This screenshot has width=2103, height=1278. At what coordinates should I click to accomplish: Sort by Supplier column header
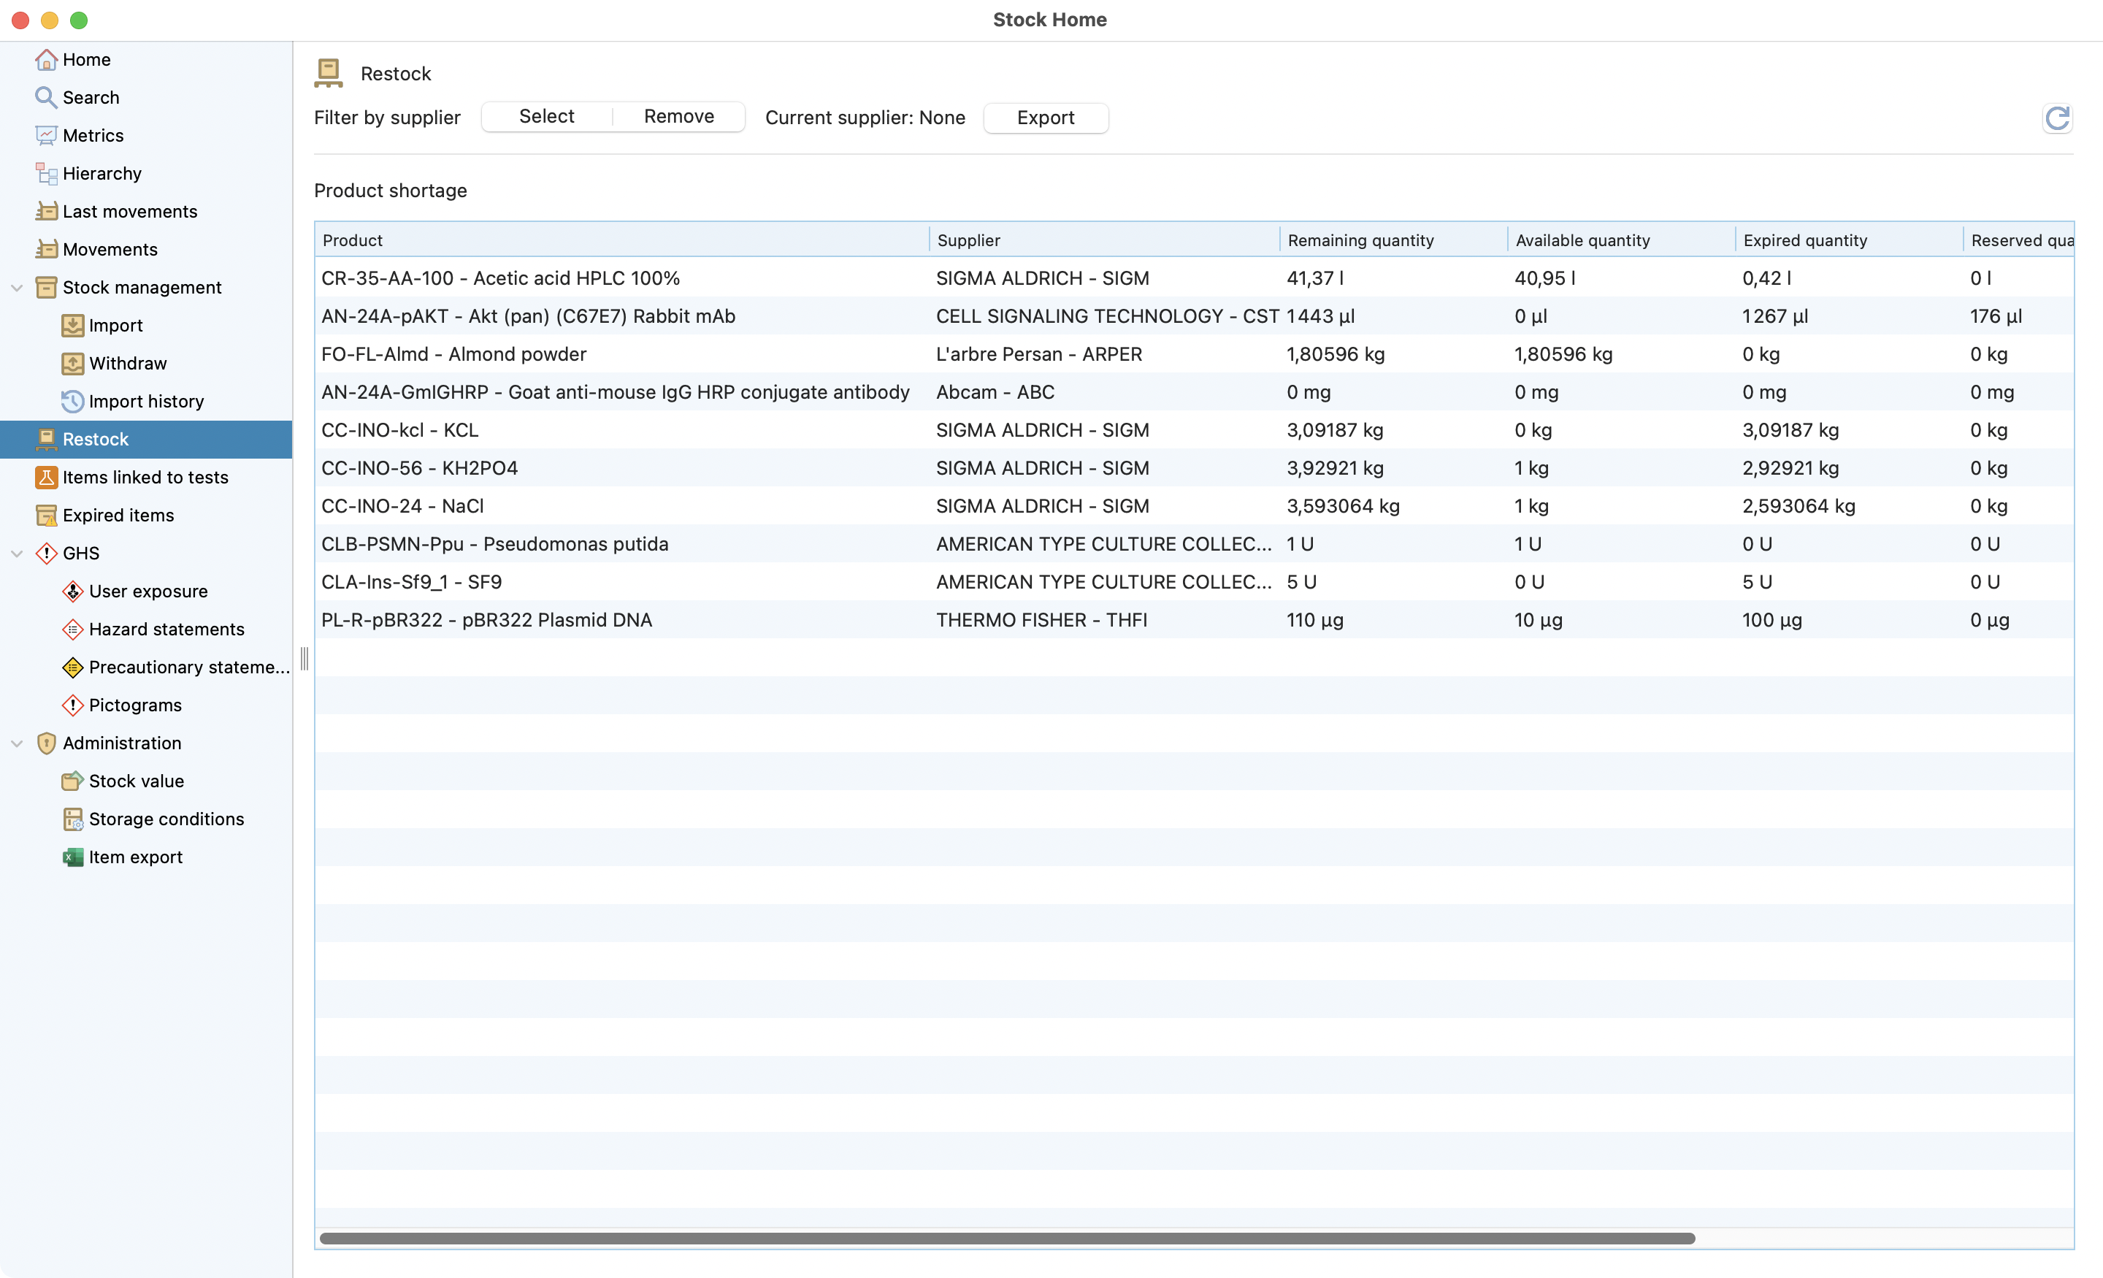1104,240
